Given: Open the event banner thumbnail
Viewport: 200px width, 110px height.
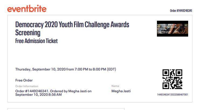Looking at the screenshot, I should pyautogui.click(x=173, y=29).
